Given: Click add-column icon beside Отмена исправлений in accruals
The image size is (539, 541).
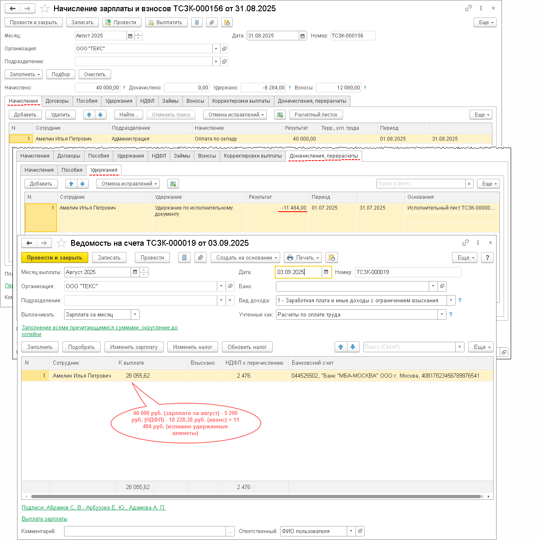Looking at the screenshot, I should (280, 115).
